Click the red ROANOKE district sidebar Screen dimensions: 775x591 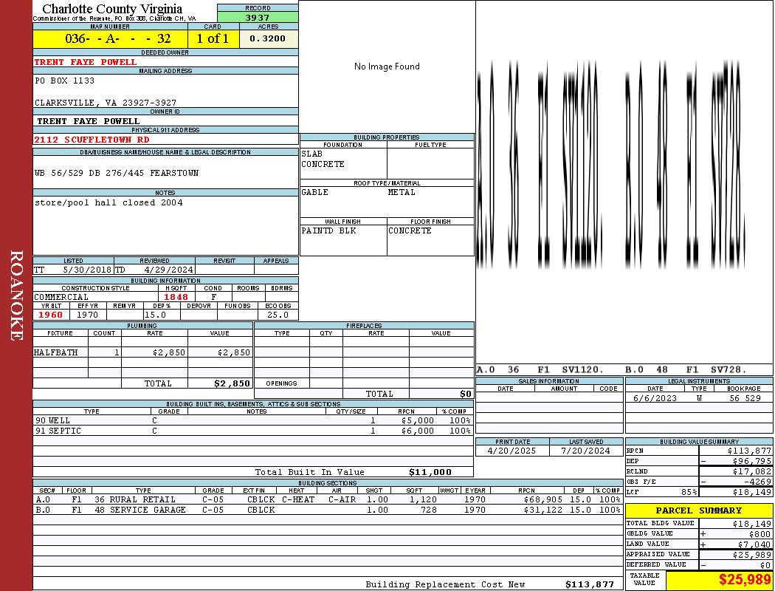[x=16, y=295]
